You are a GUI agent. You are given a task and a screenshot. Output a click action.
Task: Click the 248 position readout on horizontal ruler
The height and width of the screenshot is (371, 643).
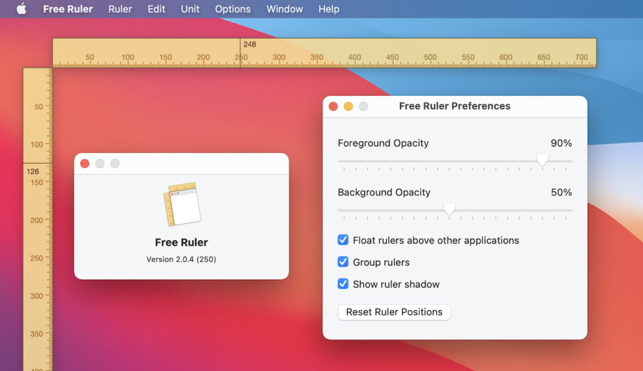(x=249, y=45)
